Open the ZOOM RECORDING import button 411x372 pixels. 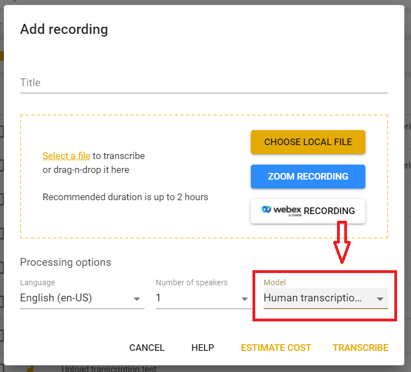click(x=308, y=176)
